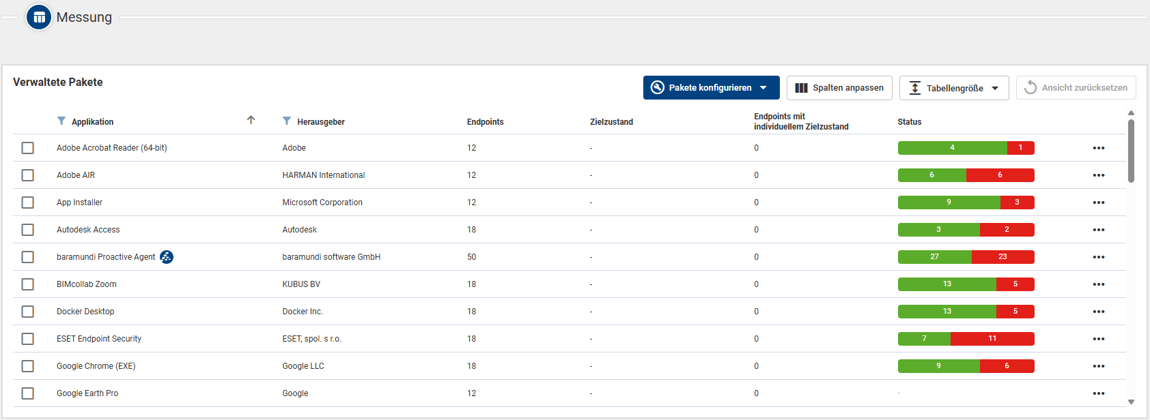Viewport: 1150px width, 420px height.
Task: Click the Docker Desktop application name
Action: click(85, 312)
